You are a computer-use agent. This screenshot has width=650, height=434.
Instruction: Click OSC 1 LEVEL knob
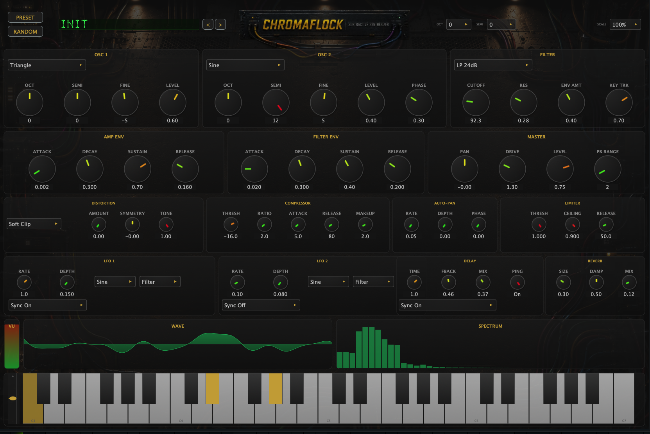click(x=173, y=102)
